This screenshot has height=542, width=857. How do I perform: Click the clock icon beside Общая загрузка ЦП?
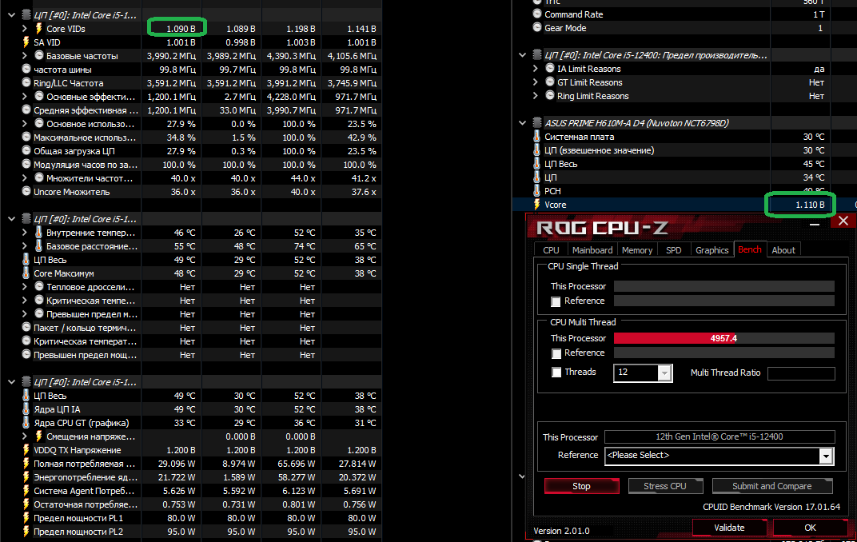click(x=26, y=151)
